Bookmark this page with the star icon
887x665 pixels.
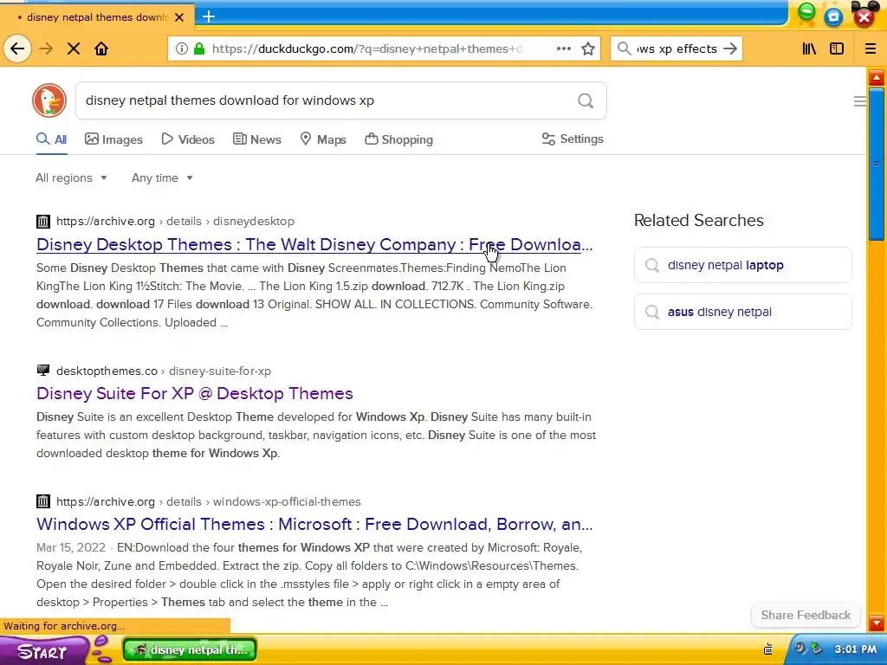588,48
